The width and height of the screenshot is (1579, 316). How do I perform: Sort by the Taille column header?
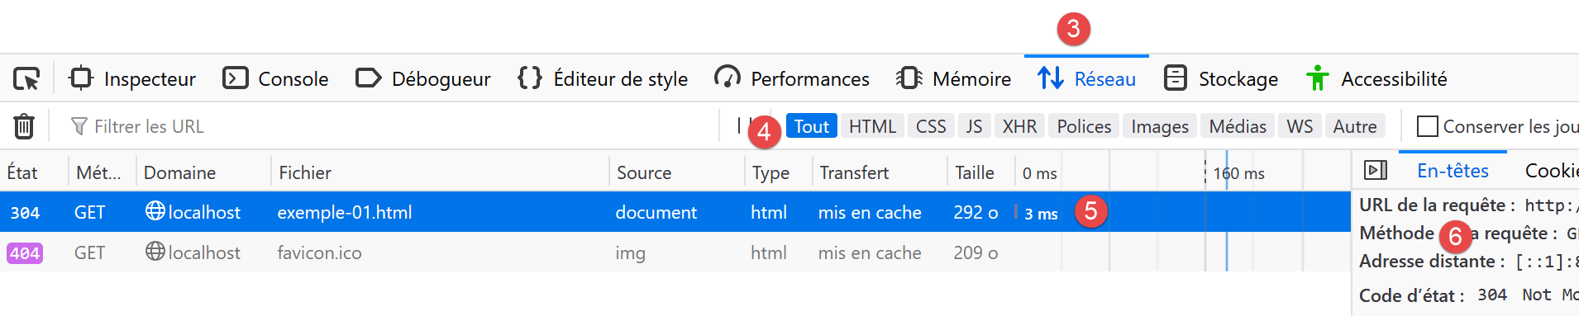pyautogui.click(x=980, y=172)
